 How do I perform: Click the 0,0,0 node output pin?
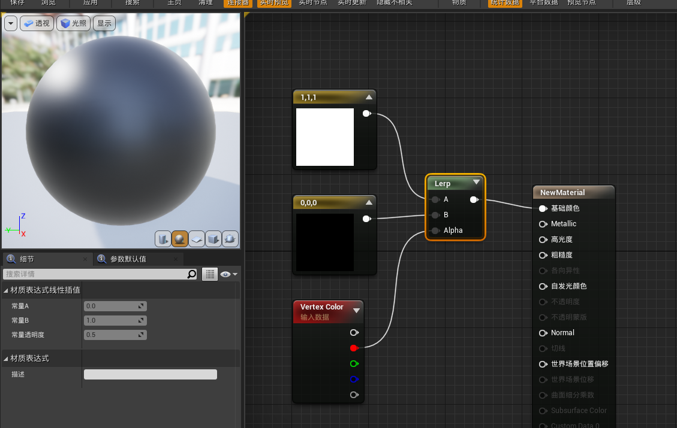[366, 218]
